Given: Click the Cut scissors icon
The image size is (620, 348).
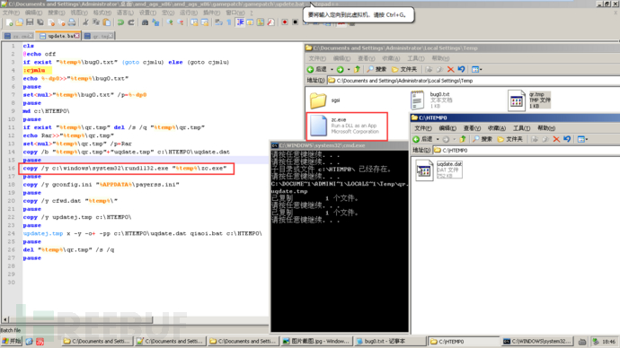Looking at the screenshot, I should 85,22.
